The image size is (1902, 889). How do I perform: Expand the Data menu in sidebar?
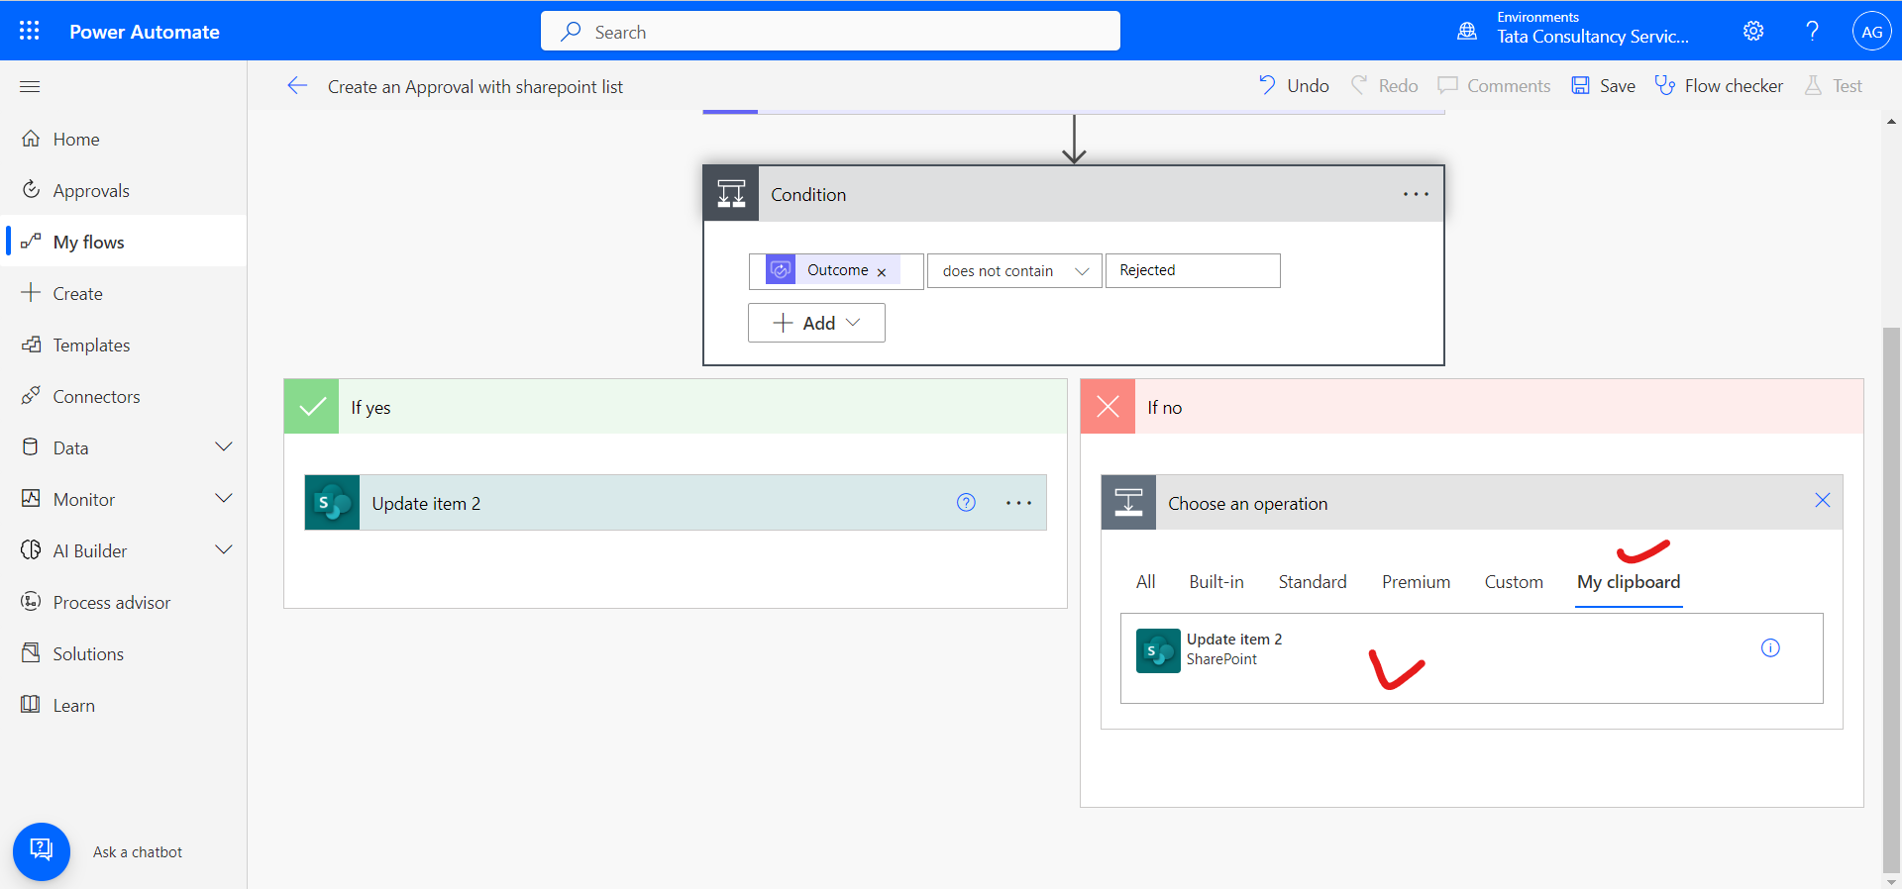pos(223,447)
